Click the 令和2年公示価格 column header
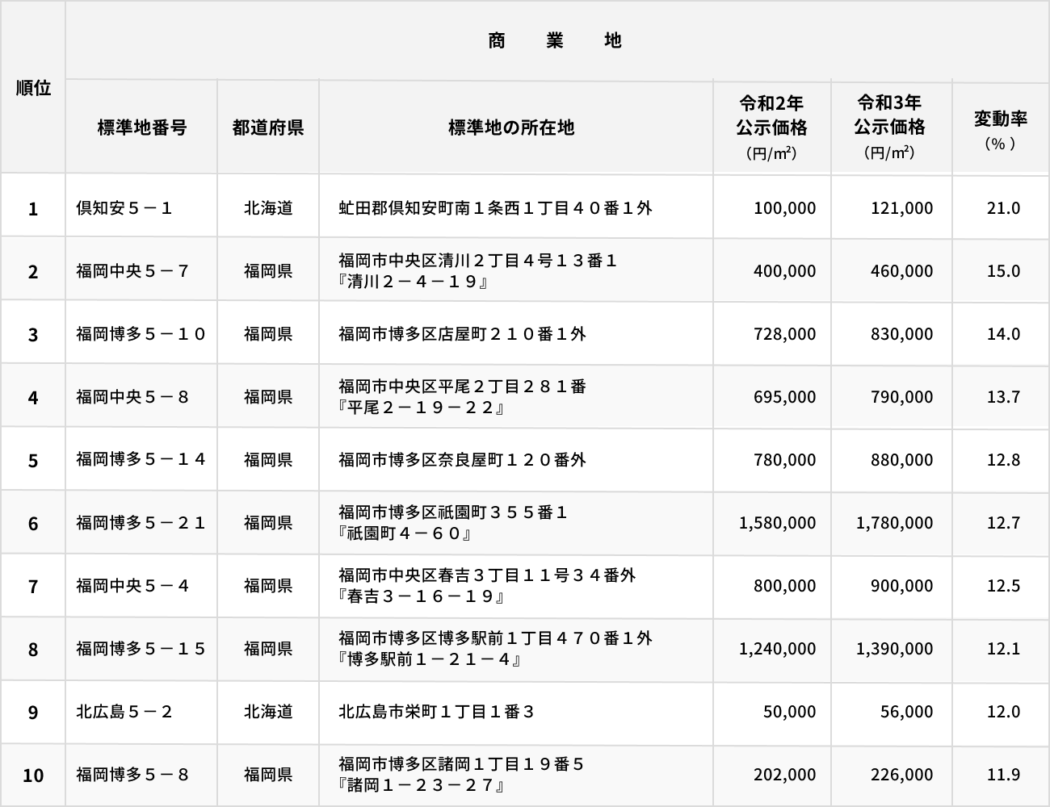The image size is (1050, 807). [x=772, y=127]
